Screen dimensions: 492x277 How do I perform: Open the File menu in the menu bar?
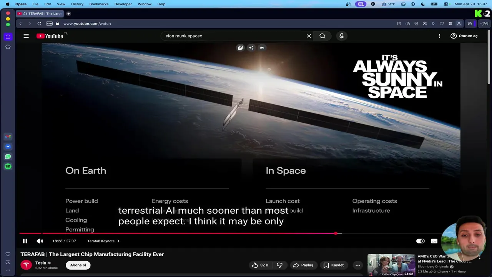point(35,4)
